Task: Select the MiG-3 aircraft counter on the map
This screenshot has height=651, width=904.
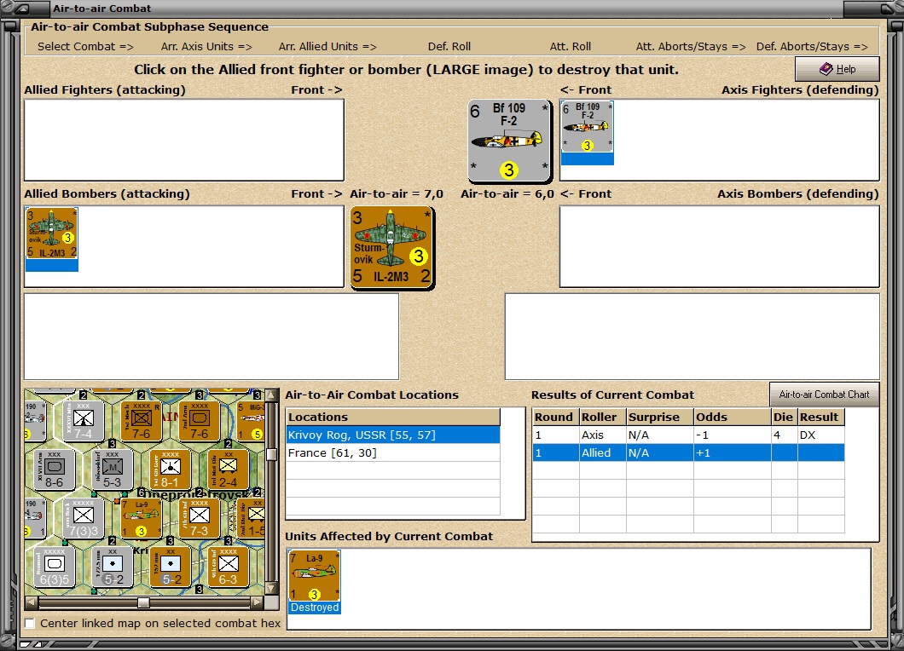Action: point(252,421)
